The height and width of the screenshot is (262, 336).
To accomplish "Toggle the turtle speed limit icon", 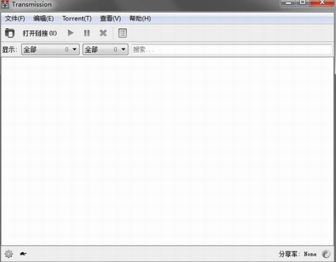I will click(24, 254).
